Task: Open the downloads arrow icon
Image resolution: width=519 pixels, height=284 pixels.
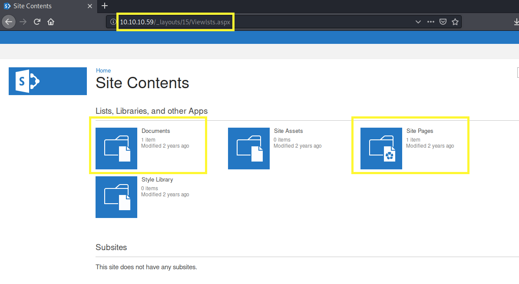Action: (x=516, y=22)
